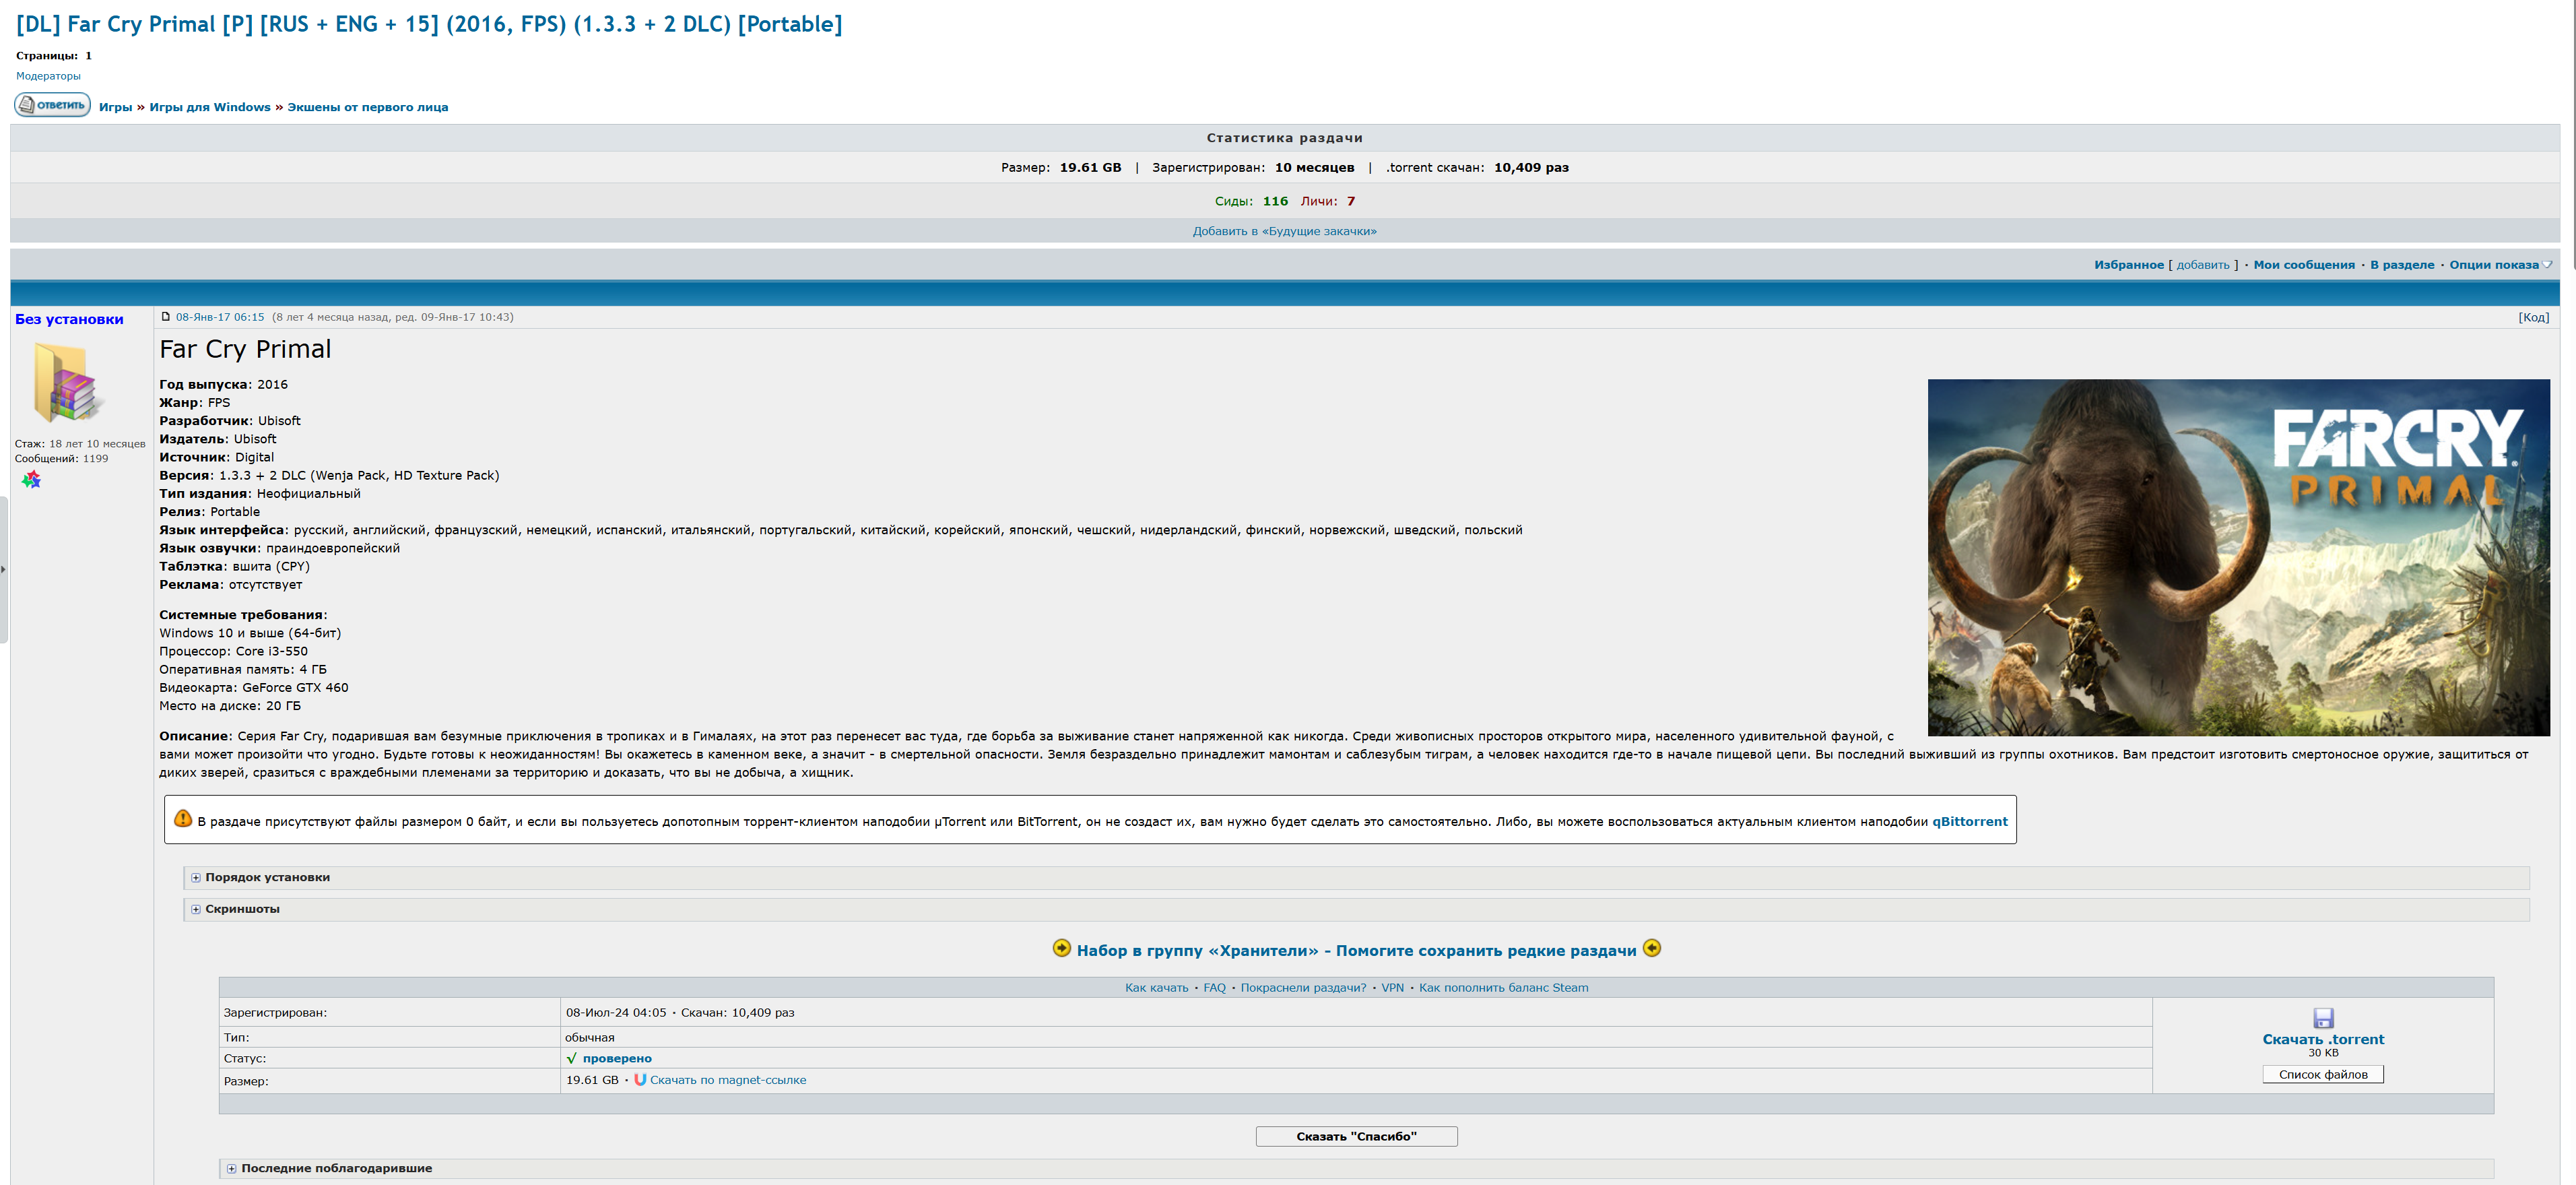
Task: Open the Модераторы link
Action: coord(48,76)
